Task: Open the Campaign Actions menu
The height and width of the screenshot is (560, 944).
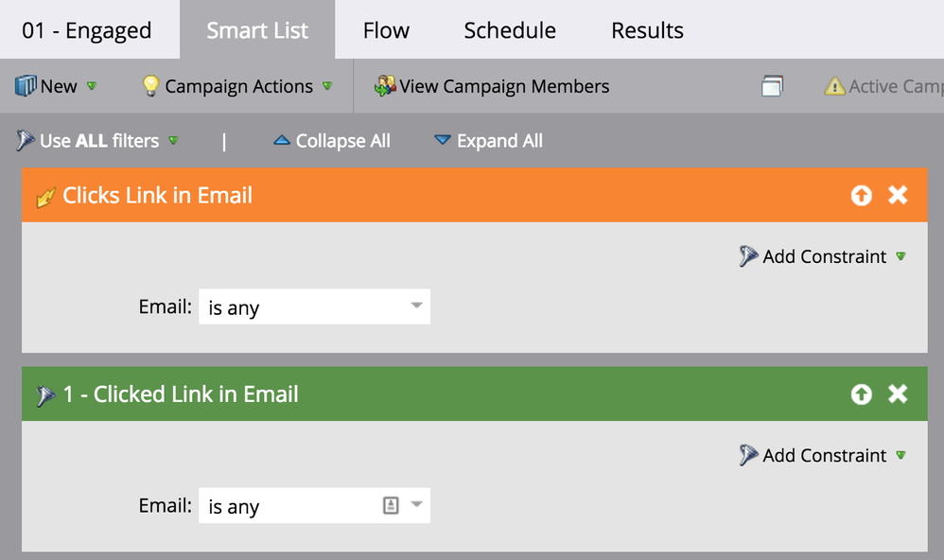Action: [237, 86]
